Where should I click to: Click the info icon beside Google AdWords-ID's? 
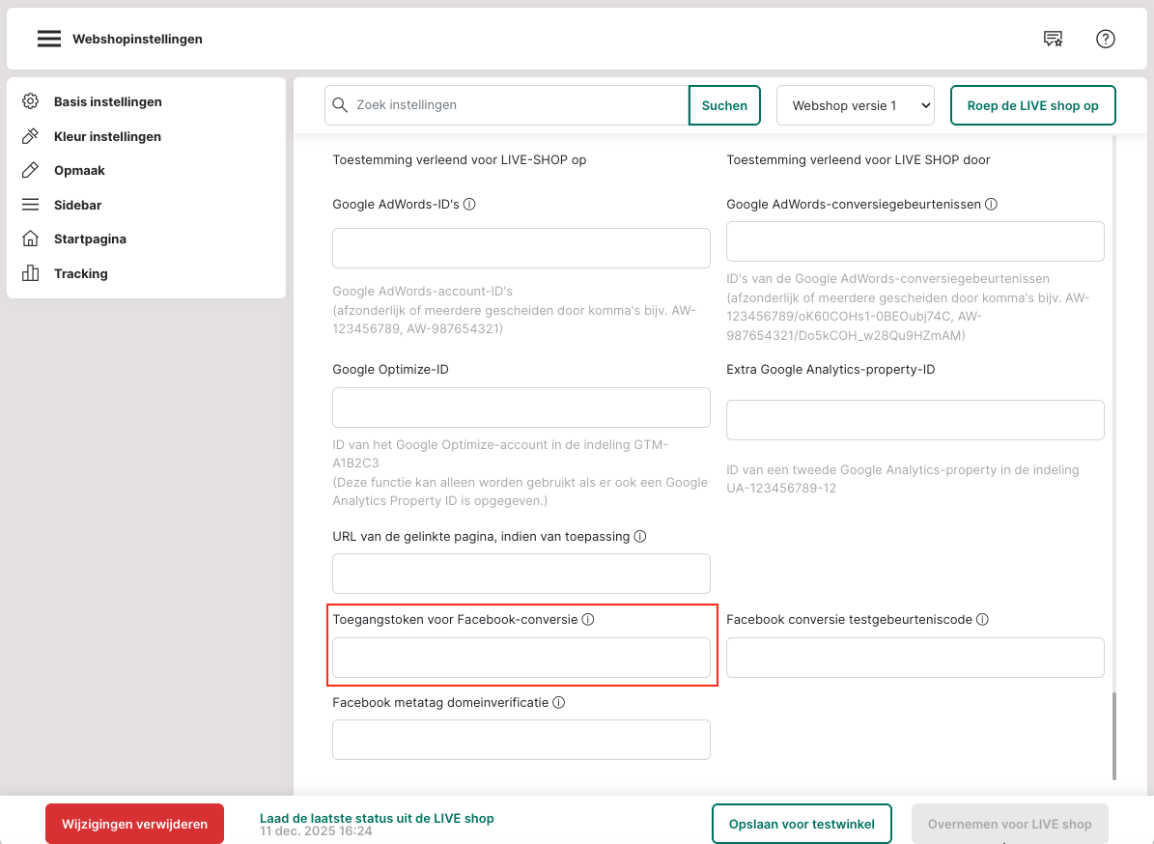(470, 205)
